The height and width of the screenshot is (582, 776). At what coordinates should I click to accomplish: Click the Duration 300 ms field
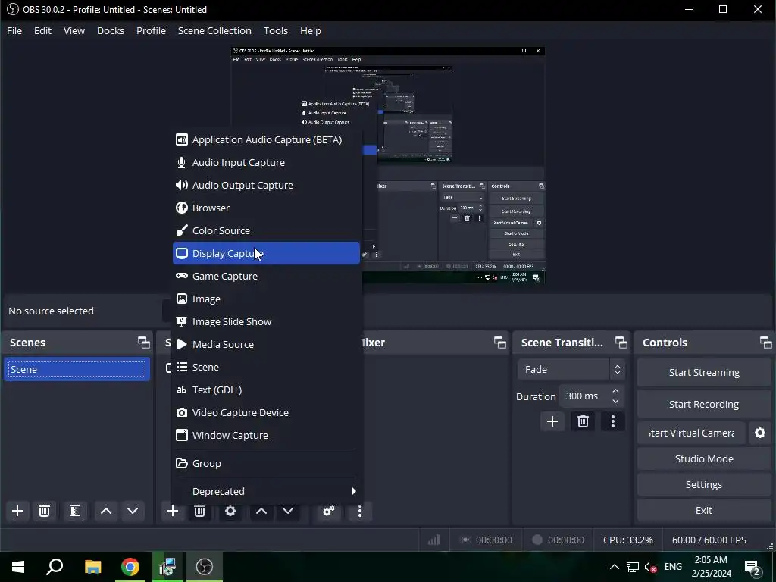tap(593, 396)
